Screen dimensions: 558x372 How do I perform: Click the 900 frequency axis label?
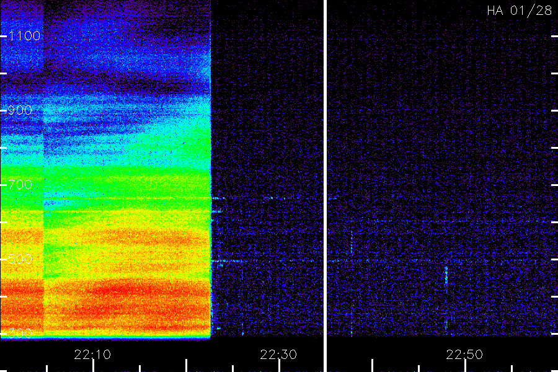(x=20, y=110)
